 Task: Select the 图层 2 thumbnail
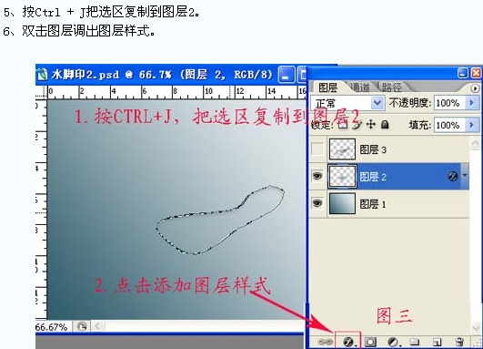(x=342, y=176)
